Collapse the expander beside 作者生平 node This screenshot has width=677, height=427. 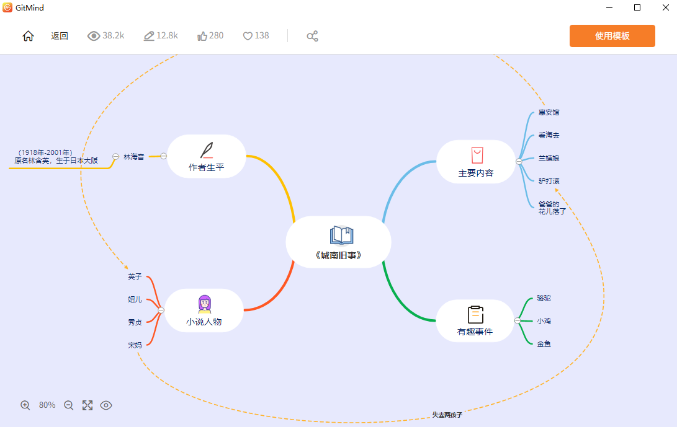pos(163,156)
